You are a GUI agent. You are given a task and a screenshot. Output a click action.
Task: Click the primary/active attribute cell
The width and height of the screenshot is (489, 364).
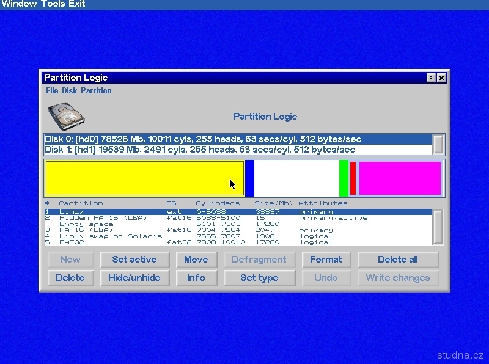pyautogui.click(x=333, y=218)
